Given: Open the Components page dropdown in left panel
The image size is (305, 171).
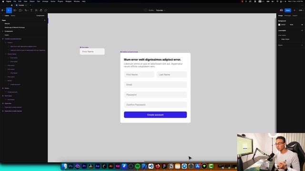Looking at the screenshot, I should pos(40,16).
